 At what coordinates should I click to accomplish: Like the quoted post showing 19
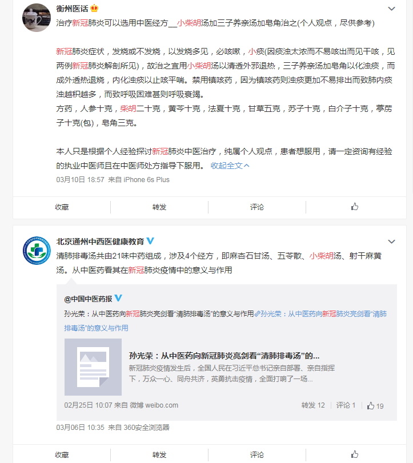click(x=375, y=406)
